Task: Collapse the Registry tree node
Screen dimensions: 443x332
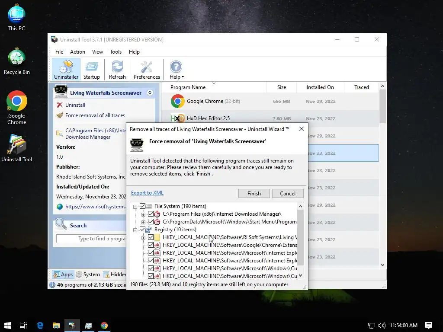Action: click(135, 230)
